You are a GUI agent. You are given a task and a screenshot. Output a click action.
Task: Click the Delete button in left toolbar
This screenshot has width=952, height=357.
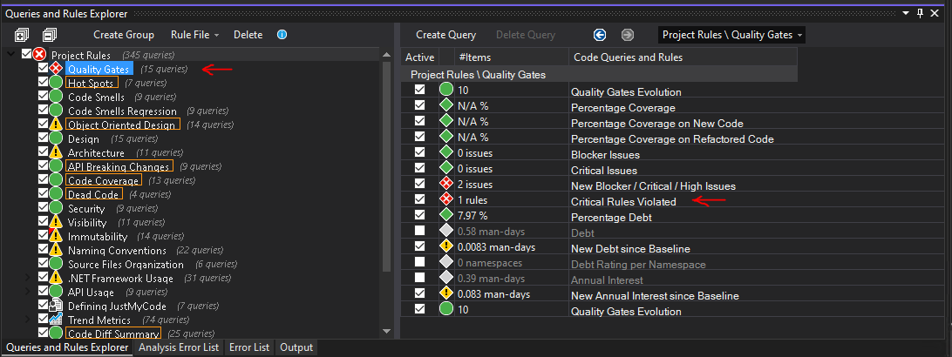(248, 35)
